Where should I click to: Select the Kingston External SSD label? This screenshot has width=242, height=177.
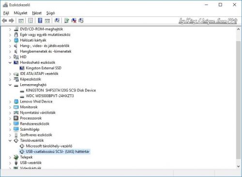click(x=44, y=68)
